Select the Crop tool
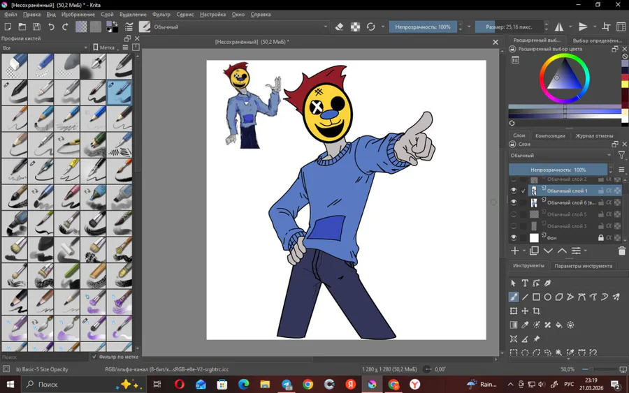This screenshot has height=393, width=629. (537, 311)
